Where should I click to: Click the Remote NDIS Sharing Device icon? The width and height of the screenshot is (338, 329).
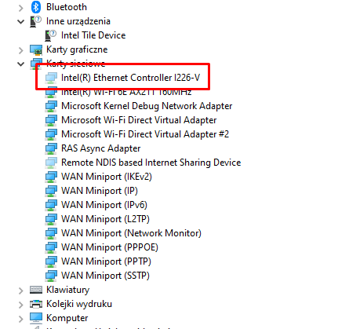[51, 163]
